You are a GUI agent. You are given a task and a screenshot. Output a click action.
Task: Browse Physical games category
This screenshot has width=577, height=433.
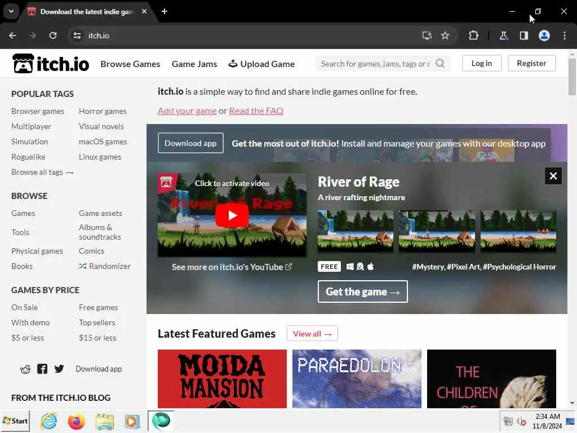37,251
